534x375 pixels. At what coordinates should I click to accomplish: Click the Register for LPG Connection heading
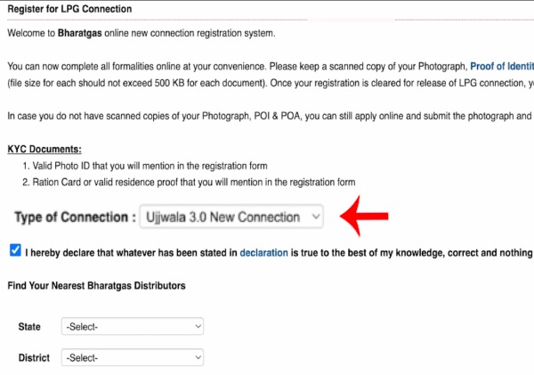point(69,9)
